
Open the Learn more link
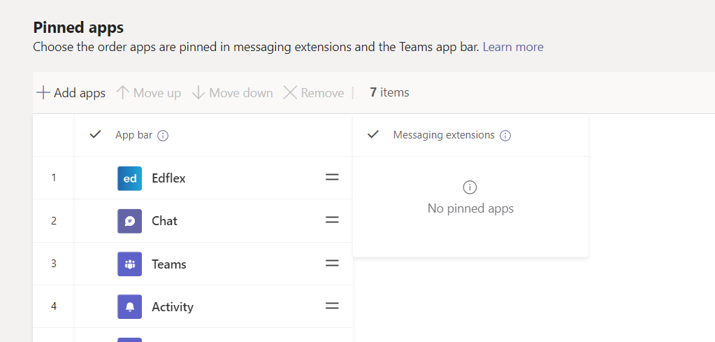pos(513,47)
